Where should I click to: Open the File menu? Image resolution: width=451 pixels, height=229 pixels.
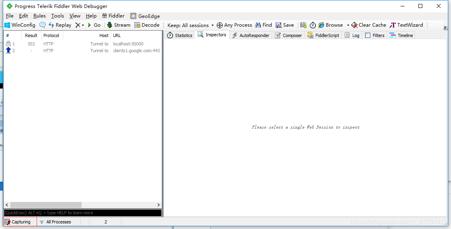[10, 16]
